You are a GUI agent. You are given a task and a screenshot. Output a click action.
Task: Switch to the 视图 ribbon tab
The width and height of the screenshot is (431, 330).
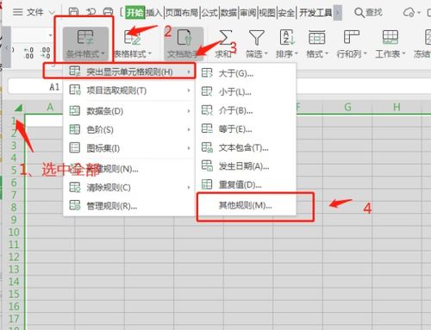pyautogui.click(x=267, y=13)
